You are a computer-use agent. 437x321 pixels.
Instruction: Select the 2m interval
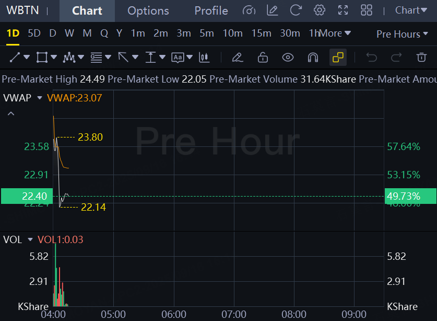pyautogui.click(x=161, y=33)
